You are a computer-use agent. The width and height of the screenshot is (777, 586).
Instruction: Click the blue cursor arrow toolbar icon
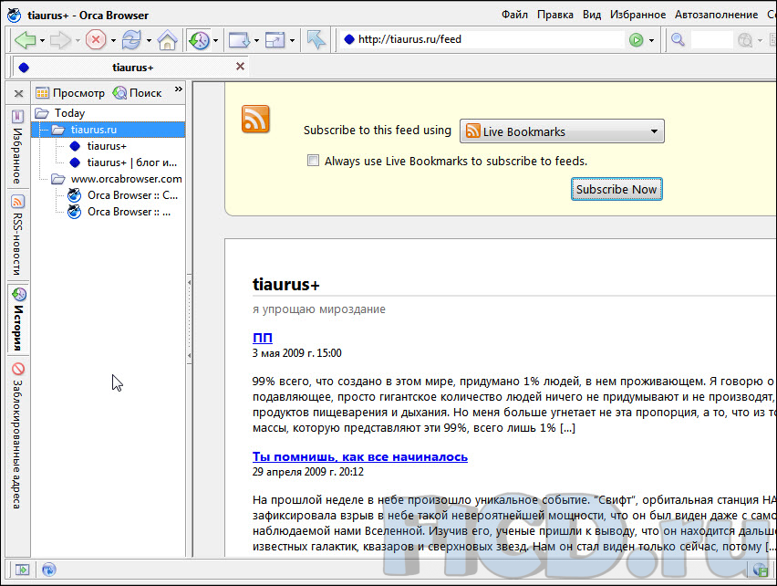316,39
